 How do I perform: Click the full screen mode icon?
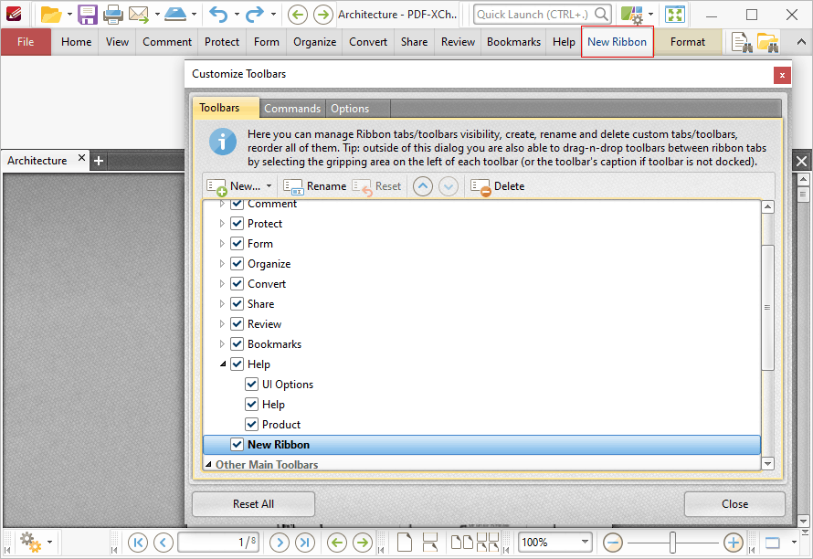tap(675, 15)
